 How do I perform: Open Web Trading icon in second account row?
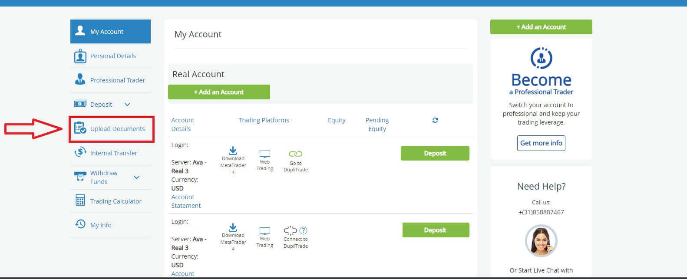(x=264, y=231)
